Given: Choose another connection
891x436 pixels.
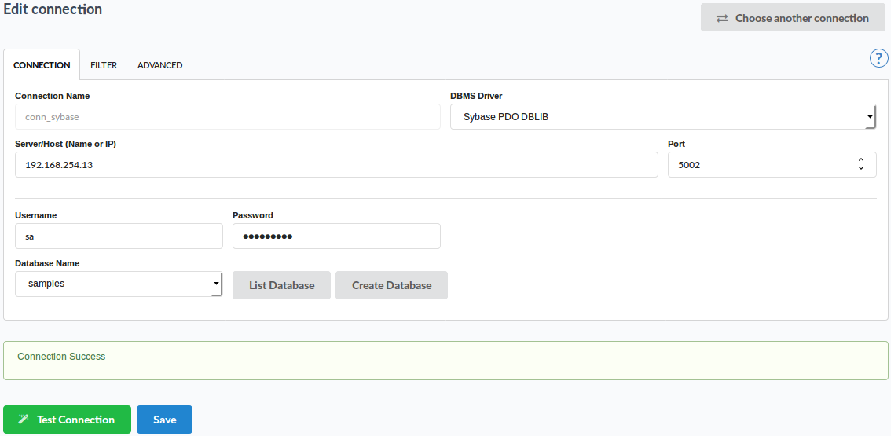Looking at the screenshot, I should pos(793,17).
